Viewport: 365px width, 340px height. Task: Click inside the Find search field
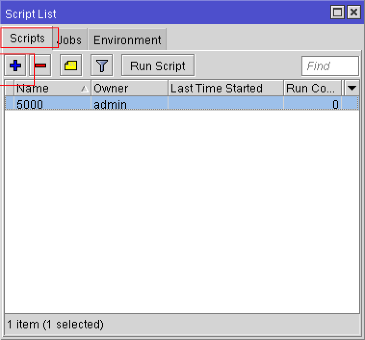click(x=330, y=66)
